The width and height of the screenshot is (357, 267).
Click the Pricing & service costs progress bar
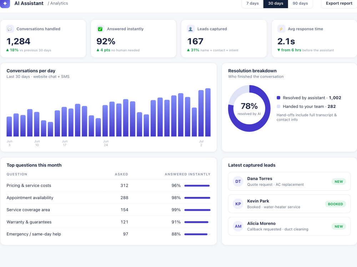coord(197,186)
